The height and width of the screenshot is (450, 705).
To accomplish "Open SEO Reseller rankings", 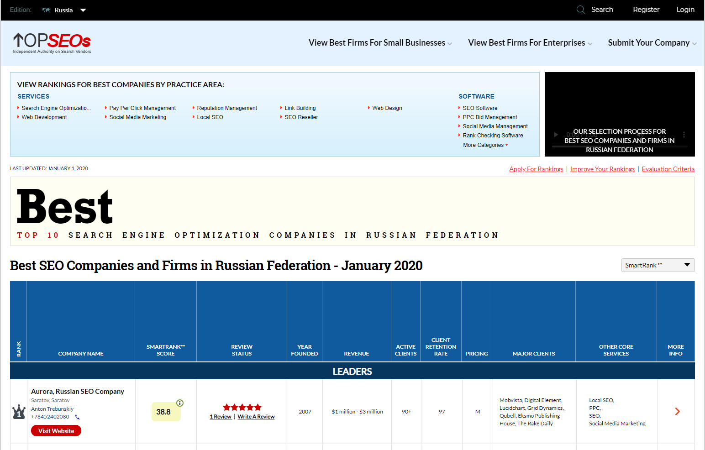I will 301,117.
